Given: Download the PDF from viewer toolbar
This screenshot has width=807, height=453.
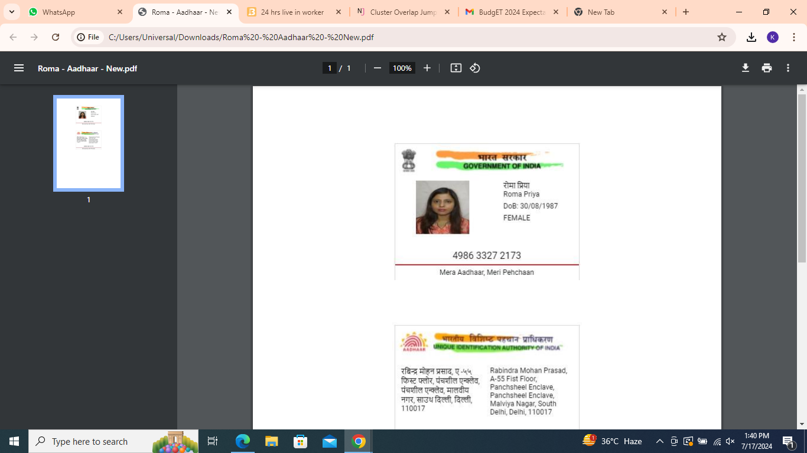Looking at the screenshot, I should [x=746, y=68].
